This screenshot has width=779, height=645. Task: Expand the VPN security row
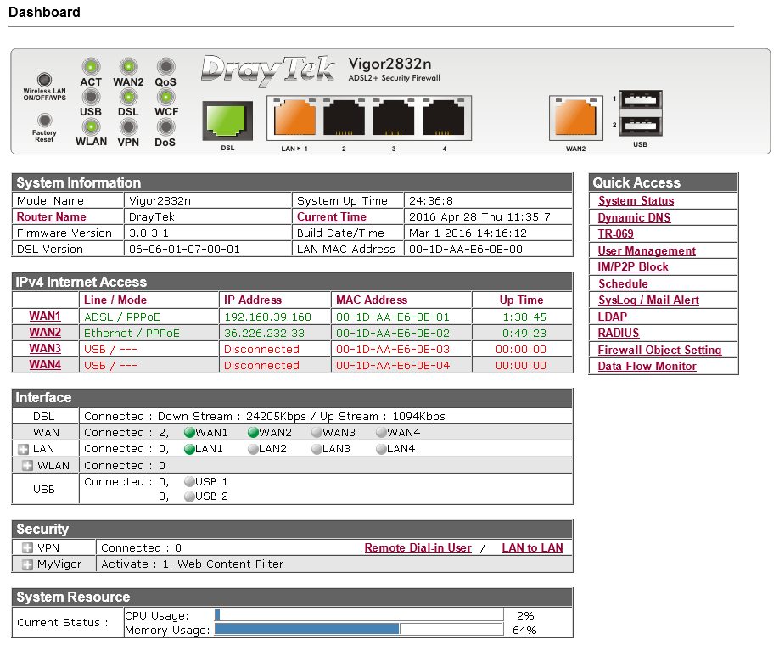click(28, 548)
